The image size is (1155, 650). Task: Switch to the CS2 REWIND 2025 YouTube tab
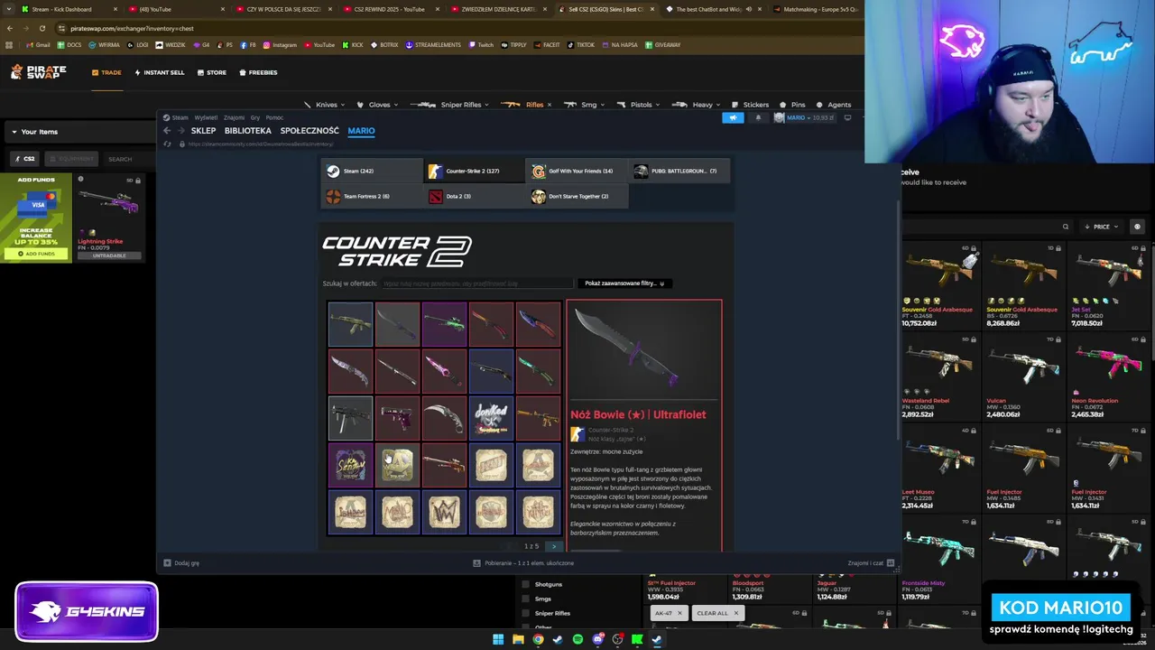(388, 9)
